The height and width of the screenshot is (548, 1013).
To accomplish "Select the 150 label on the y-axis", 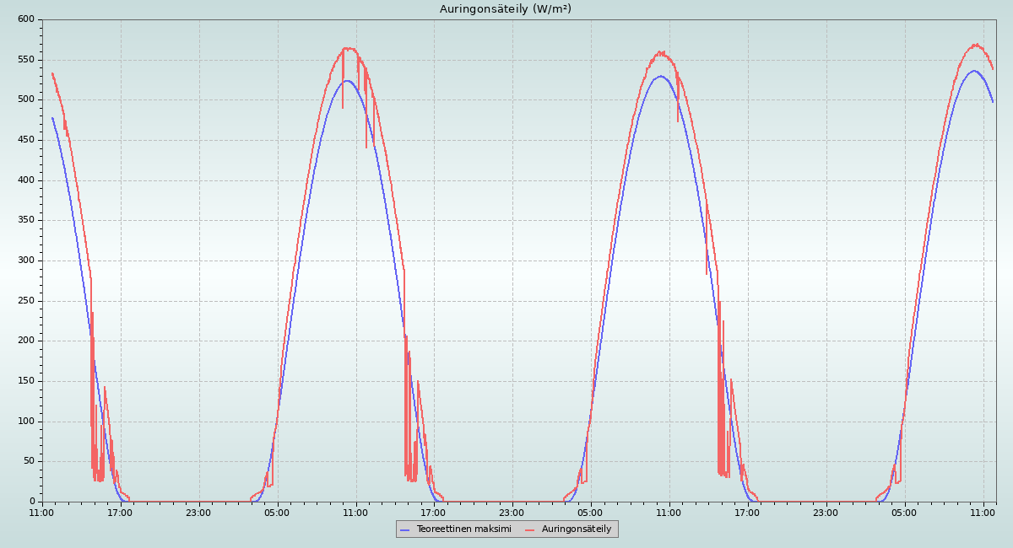I will pyautogui.click(x=26, y=381).
